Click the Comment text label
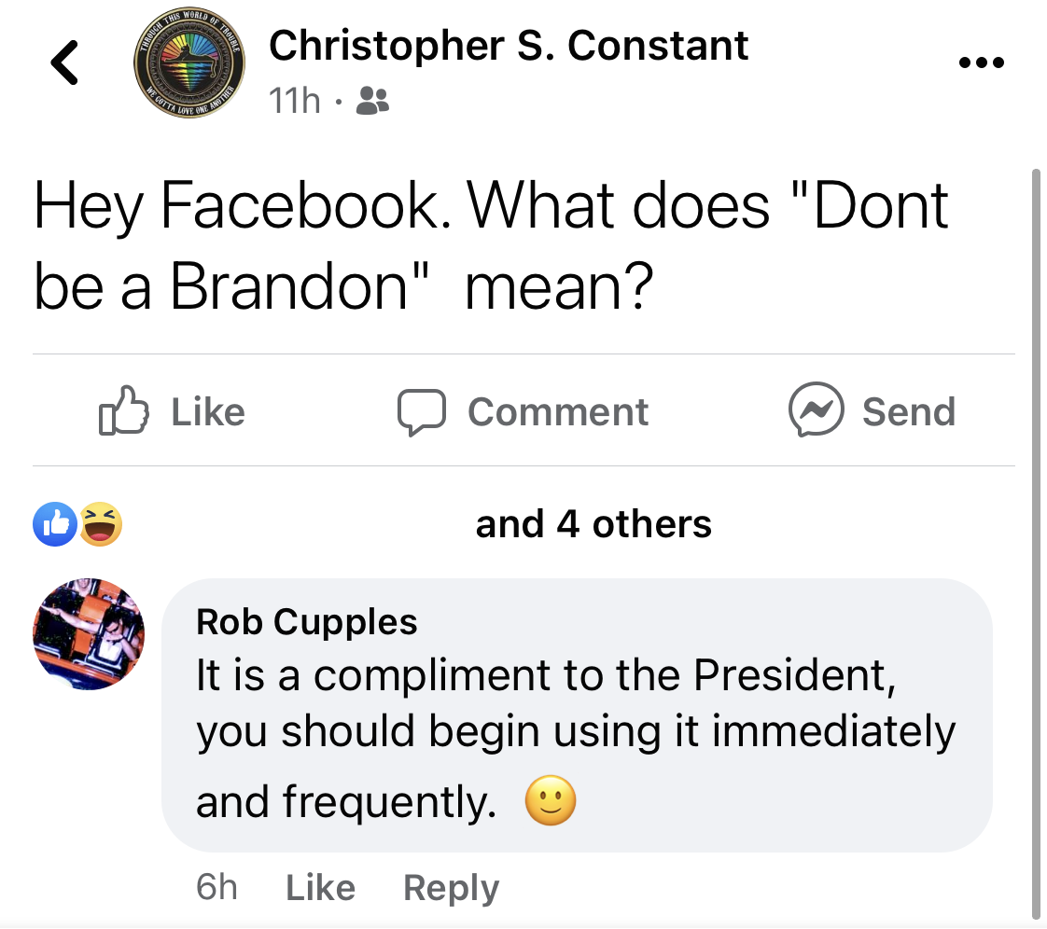Viewport: 1047px width, 929px height. pyautogui.click(x=557, y=411)
